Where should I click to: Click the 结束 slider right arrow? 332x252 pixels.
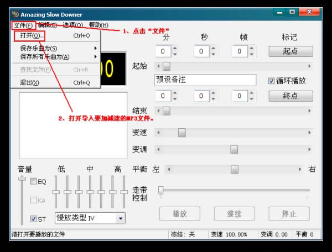point(309,111)
